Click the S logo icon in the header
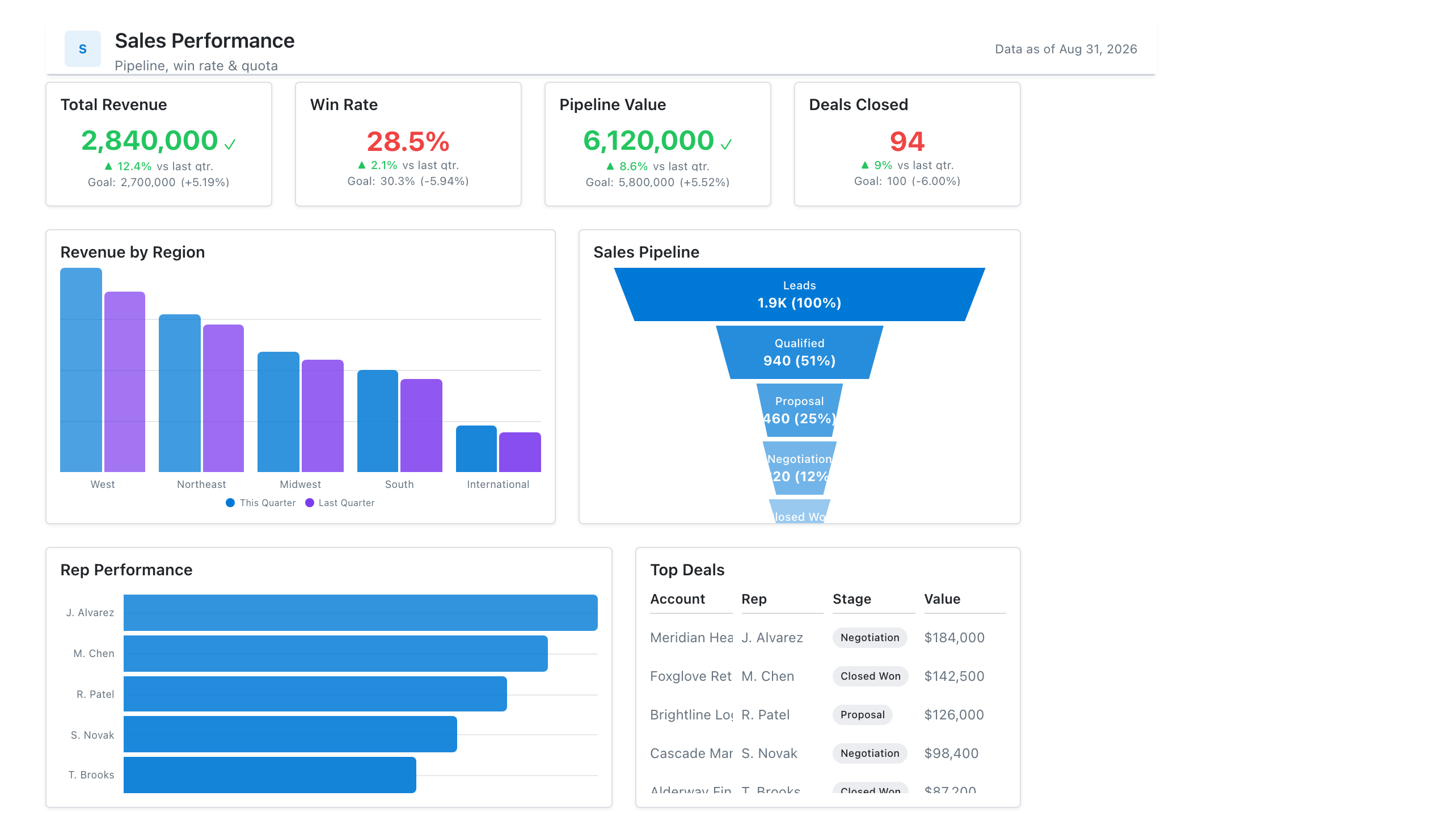The width and height of the screenshot is (1452, 817). click(83, 49)
